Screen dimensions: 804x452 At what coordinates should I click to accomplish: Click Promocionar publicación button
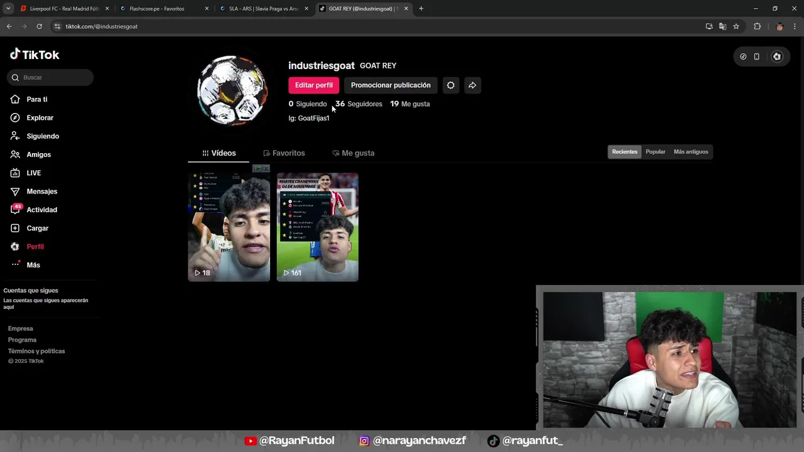point(391,85)
